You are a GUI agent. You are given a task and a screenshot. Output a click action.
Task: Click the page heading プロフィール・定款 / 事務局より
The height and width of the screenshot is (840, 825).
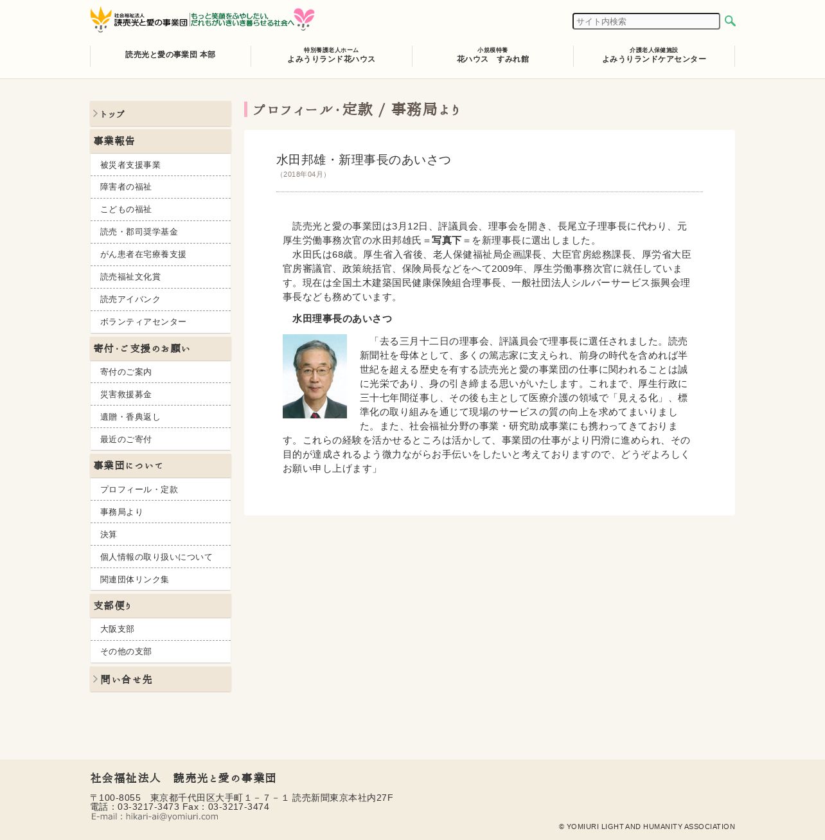pyautogui.click(x=357, y=110)
